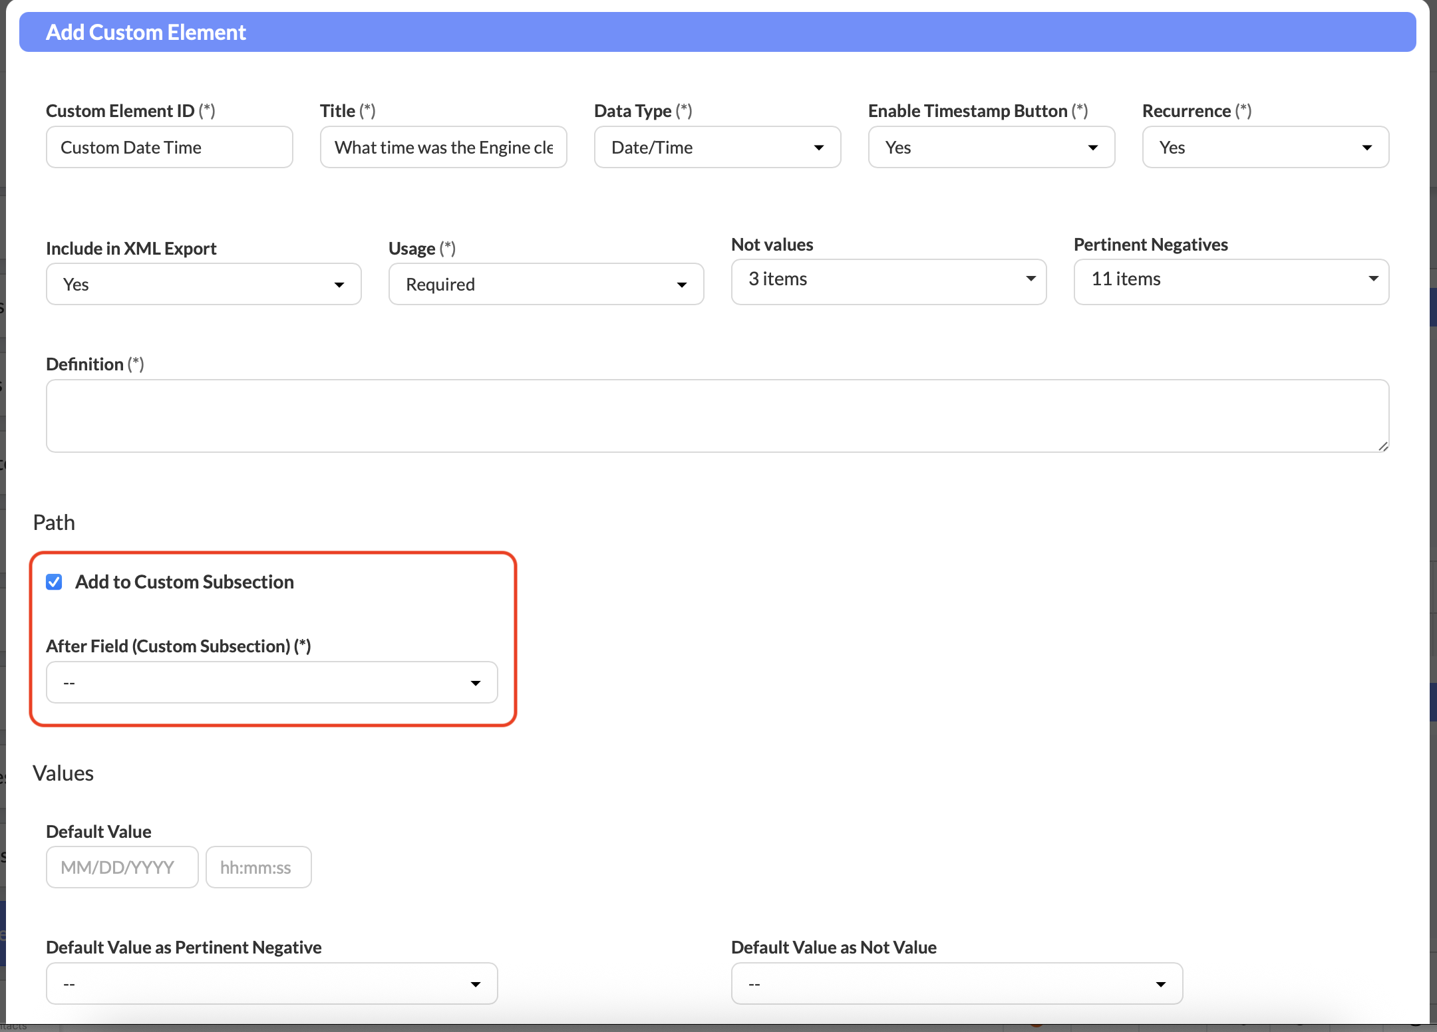Focus the Definition text area

pos(717,416)
